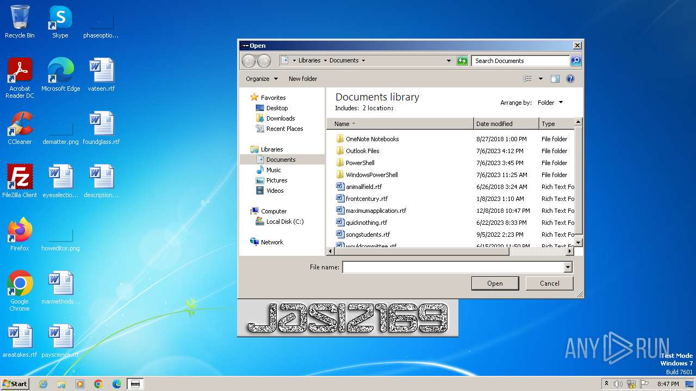Image resolution: width=696 pixels, height=391 pixels.
Task: Show hidden icons in the system tray
Action: (606, 384)
